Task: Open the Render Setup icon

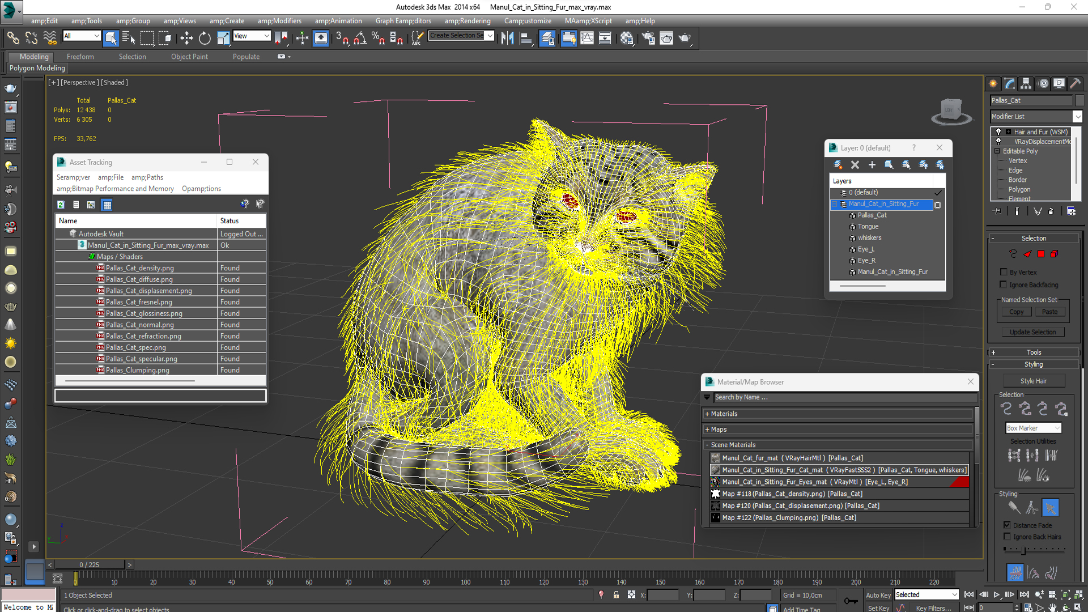Action: (x=648, y=38)
